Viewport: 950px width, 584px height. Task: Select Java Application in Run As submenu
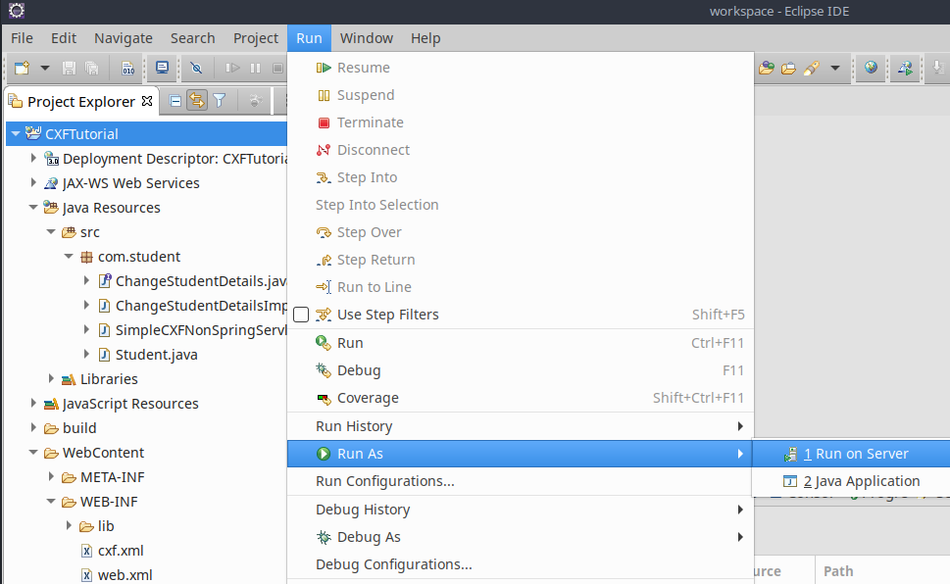click(x=861, y=481)
